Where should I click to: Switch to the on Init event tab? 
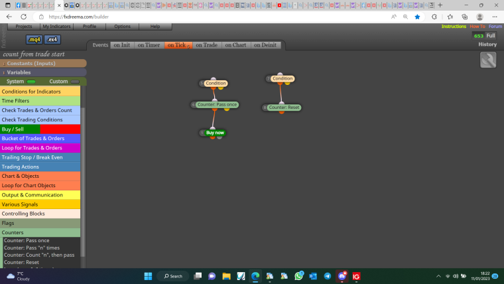(122, 45)
